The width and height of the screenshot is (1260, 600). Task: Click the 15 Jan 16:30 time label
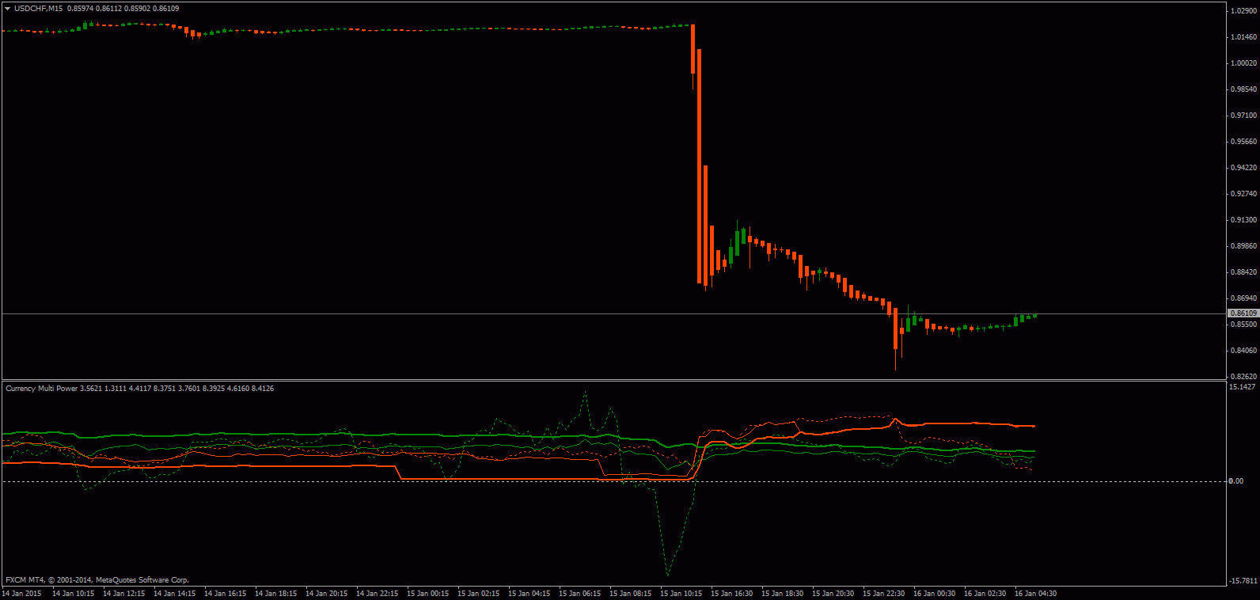[731, 594]
